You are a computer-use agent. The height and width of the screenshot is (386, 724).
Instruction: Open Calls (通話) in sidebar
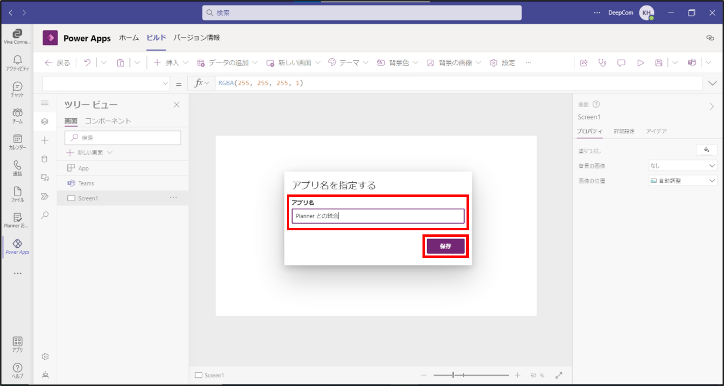pos(17,168)
